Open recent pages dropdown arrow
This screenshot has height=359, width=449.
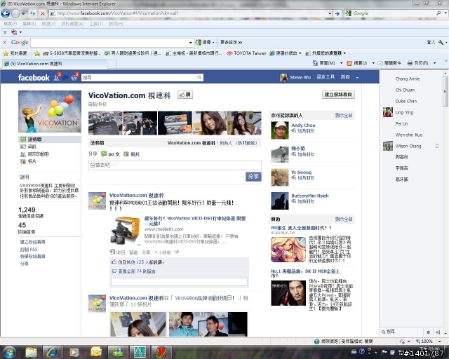coord(23,13)
